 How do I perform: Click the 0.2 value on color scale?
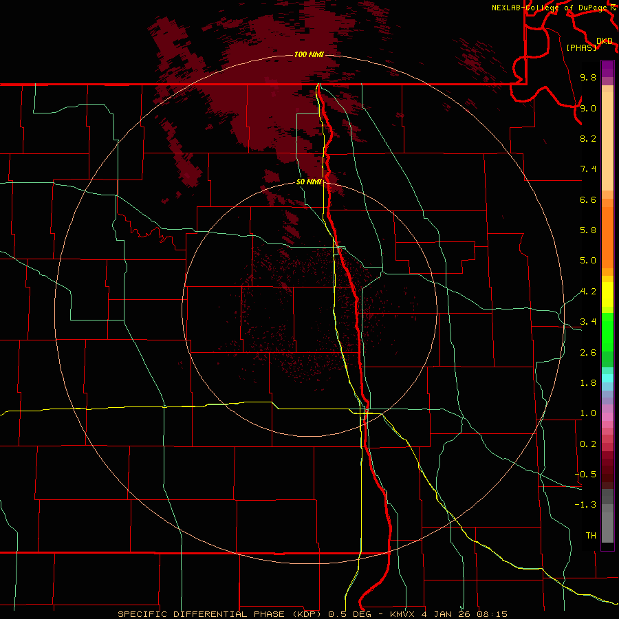click(x=588, y=444)
